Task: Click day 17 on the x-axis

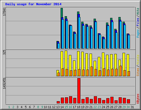Action: (x=74, y=107)
